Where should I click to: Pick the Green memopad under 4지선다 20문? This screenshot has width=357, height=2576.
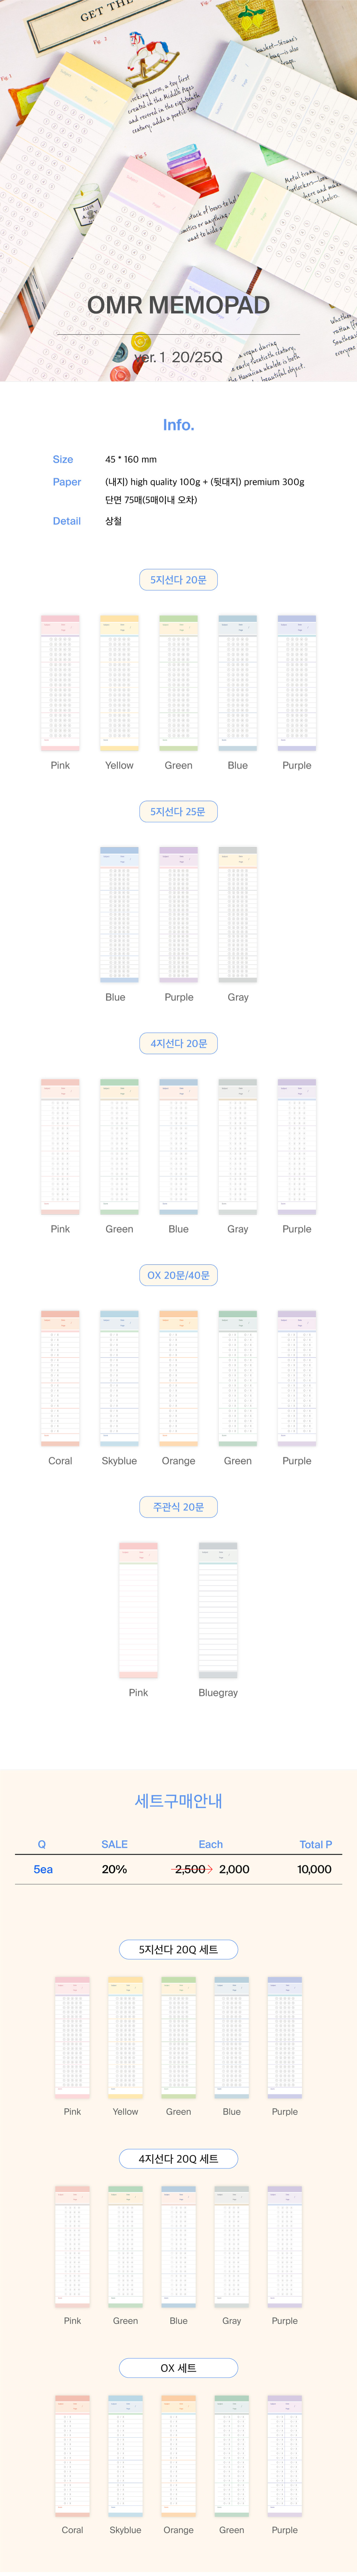(x=119, y=1147)
